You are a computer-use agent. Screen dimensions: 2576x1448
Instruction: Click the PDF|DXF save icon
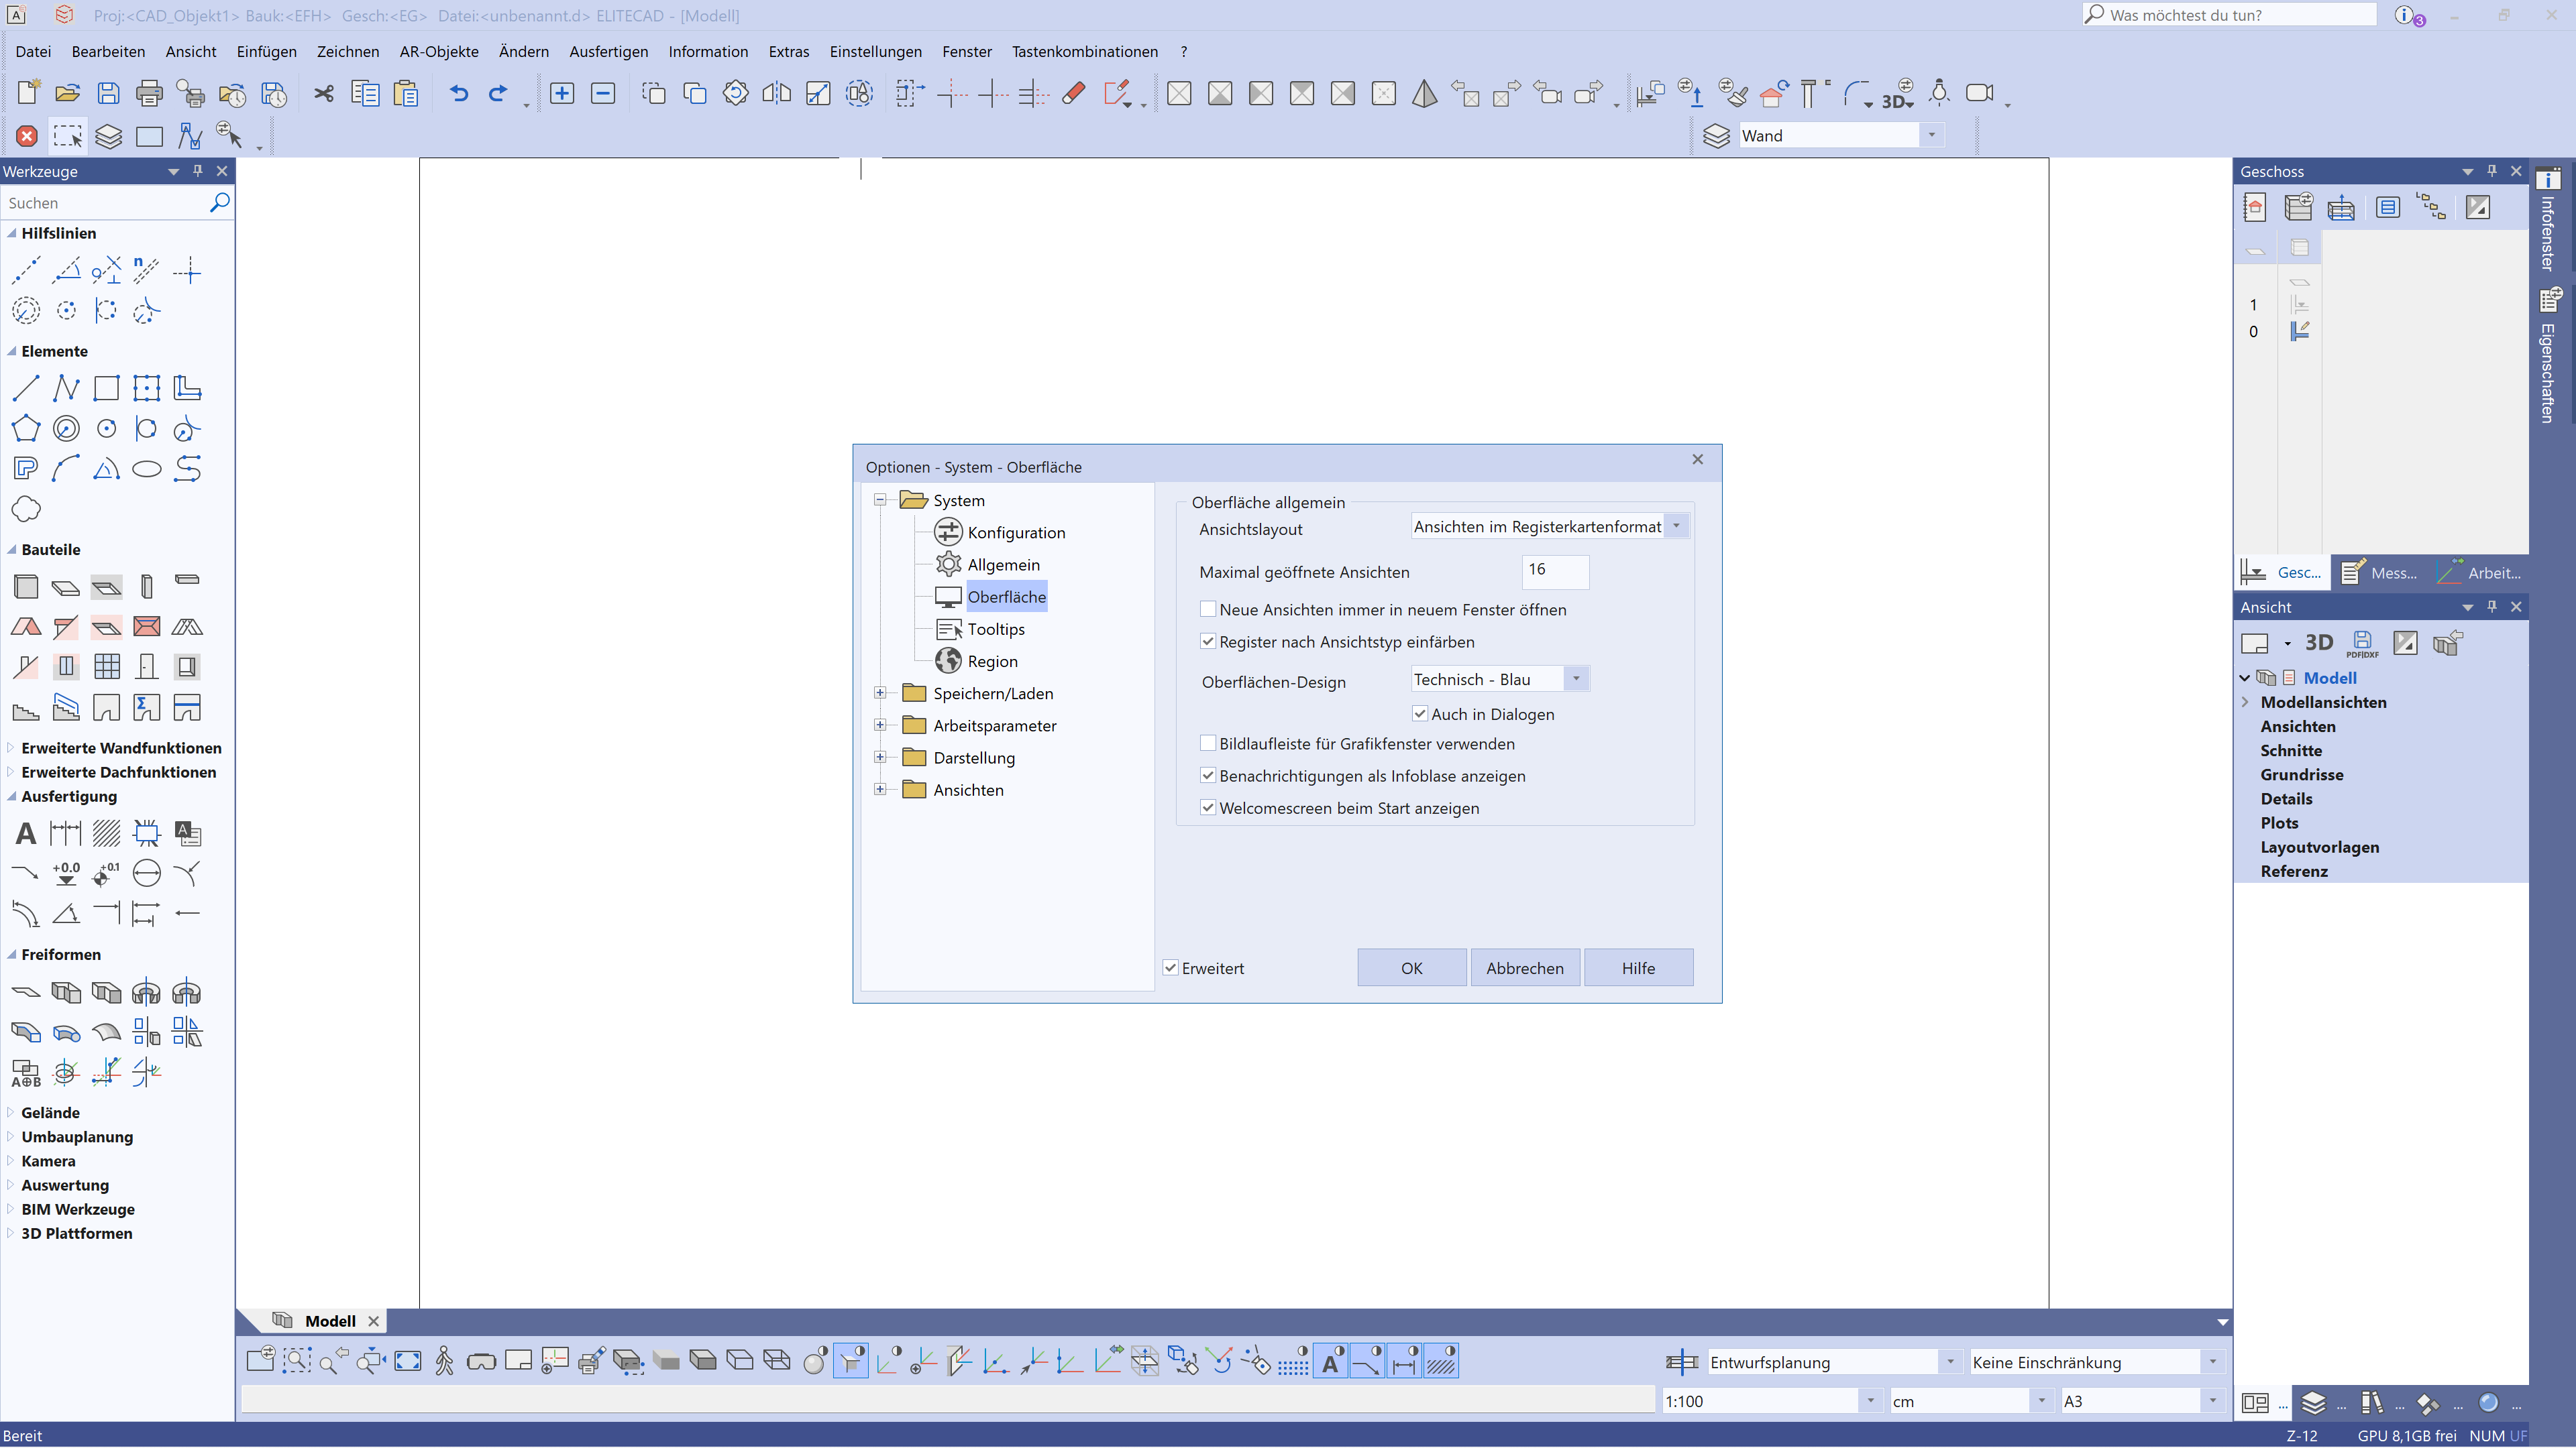point(2363,643)
